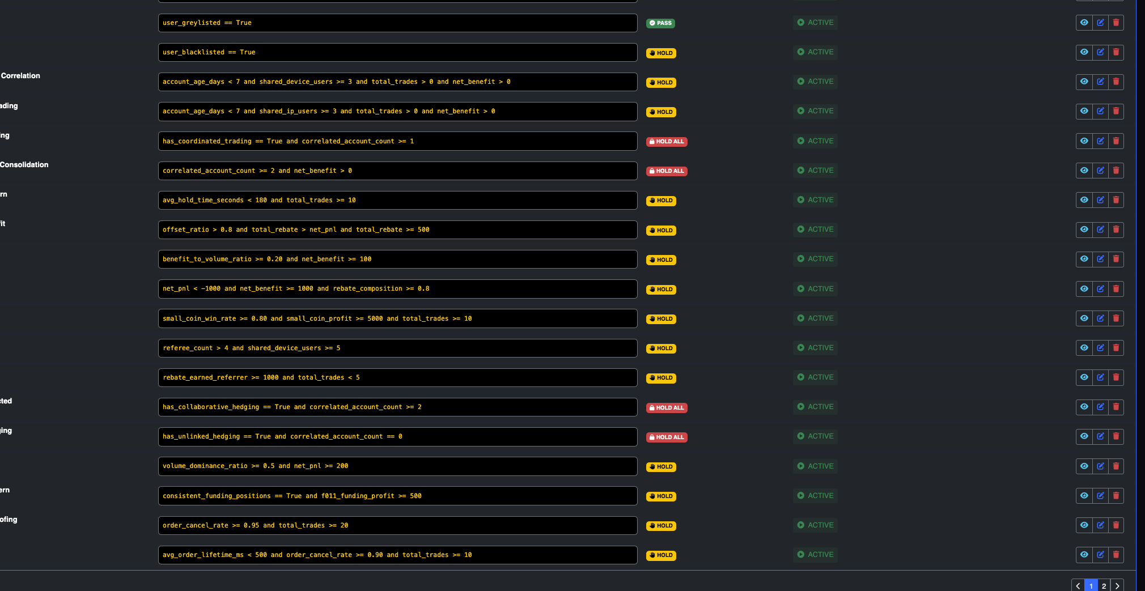Click the small_coin_win_rate condition field
The width and height of the screenshot is (1145, 591).
point(397,318)
